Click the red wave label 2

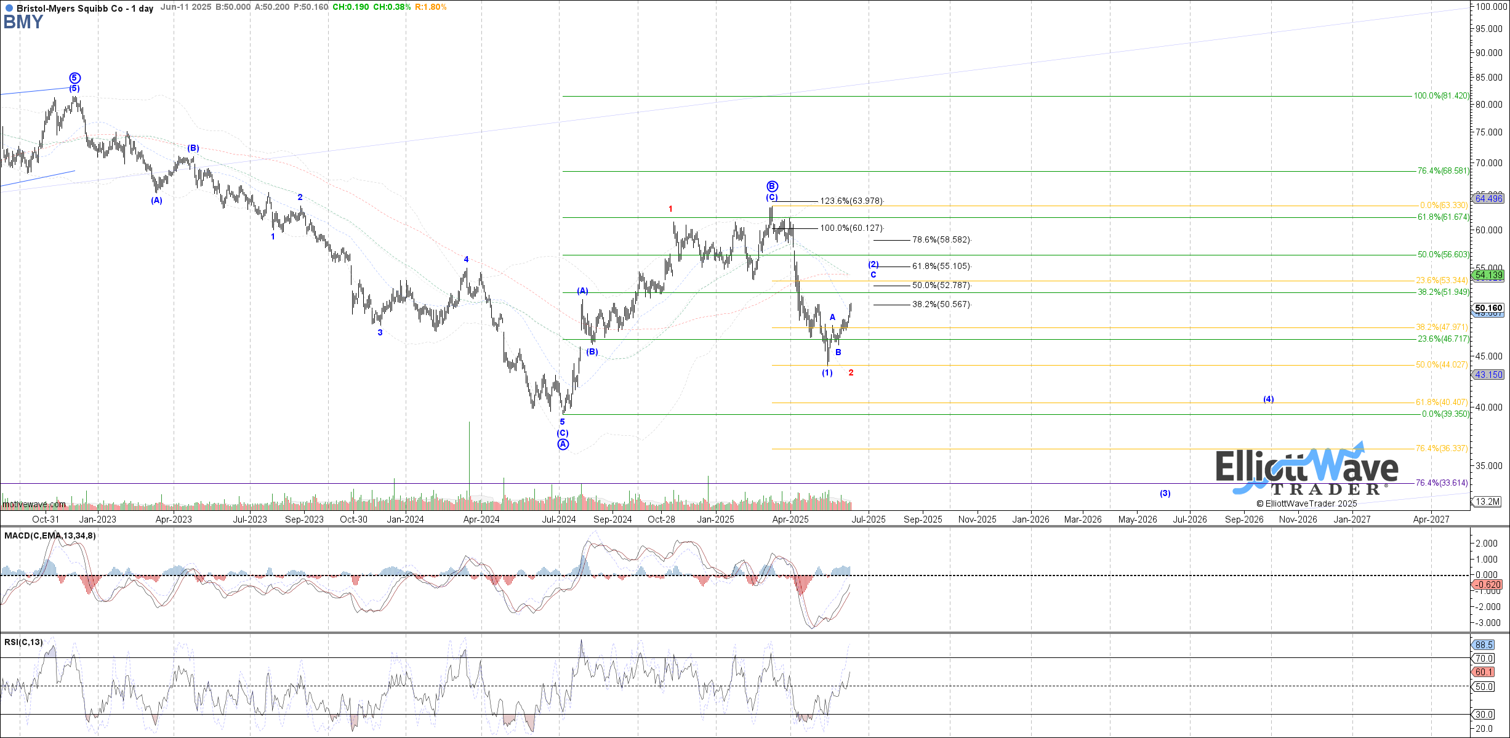pyautogui.click(x=851, y=372)
